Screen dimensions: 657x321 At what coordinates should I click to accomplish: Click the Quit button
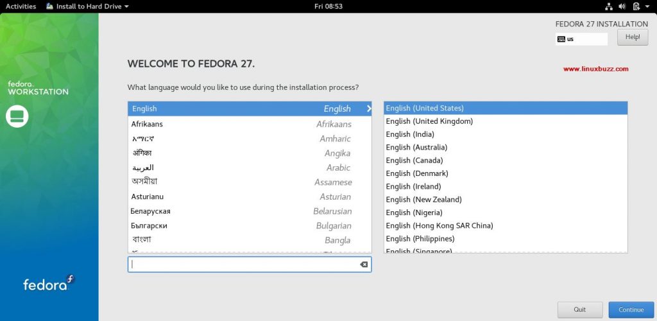pyautogui.click(x=580, y=309)
